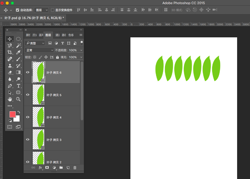Collapse the toolbox panel with double arrows
The image size is (250, 179).
coord(21,30)
